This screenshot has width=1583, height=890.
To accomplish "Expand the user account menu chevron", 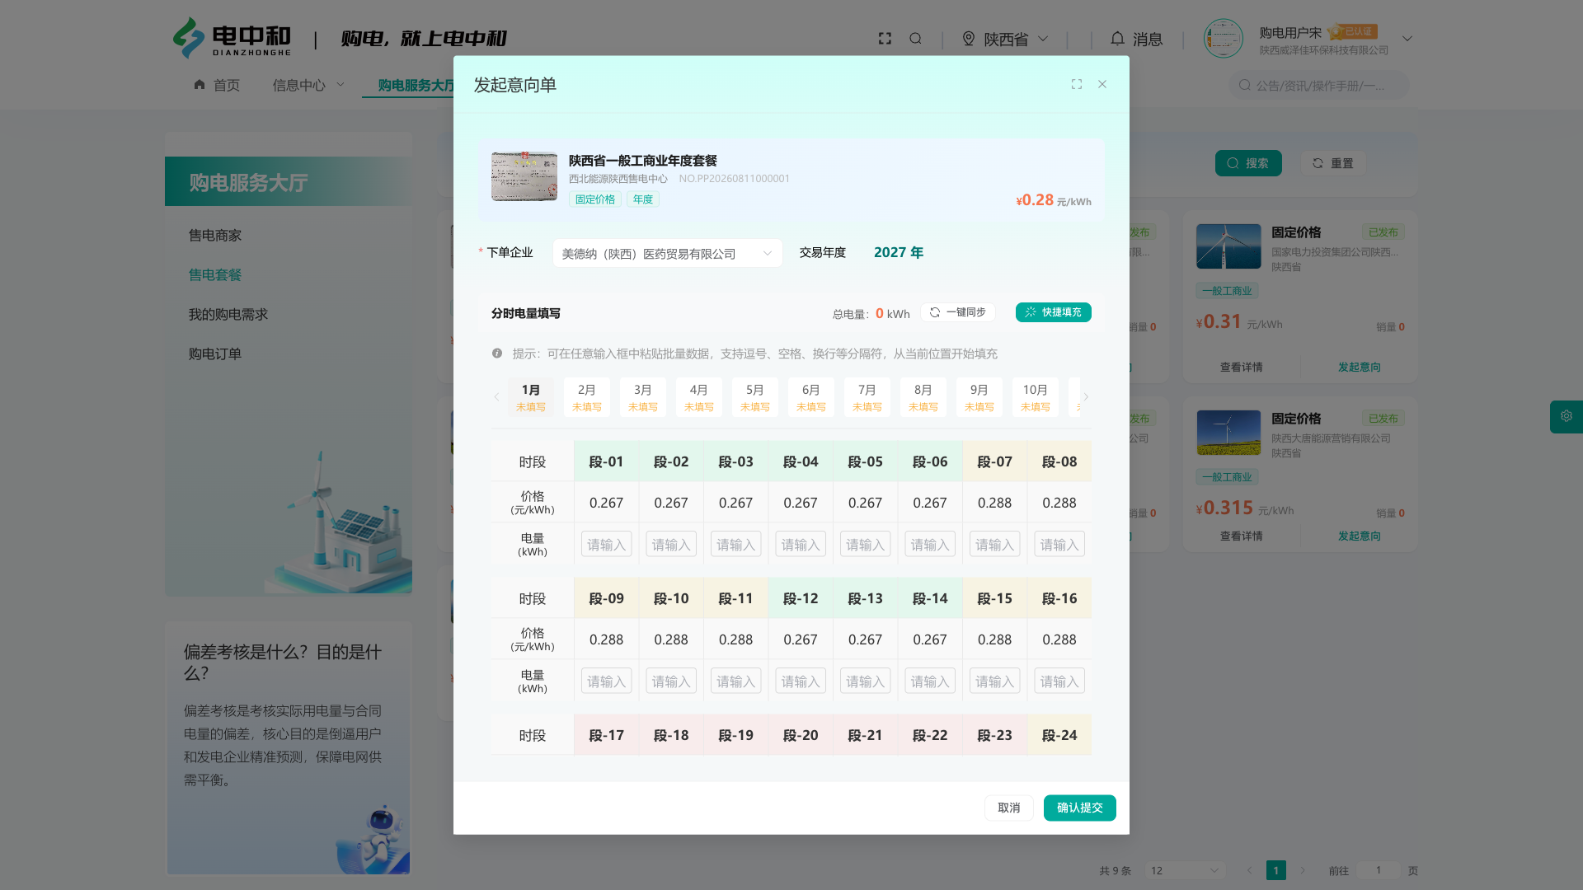I will pyautogui.click(x=1407, y=39).
